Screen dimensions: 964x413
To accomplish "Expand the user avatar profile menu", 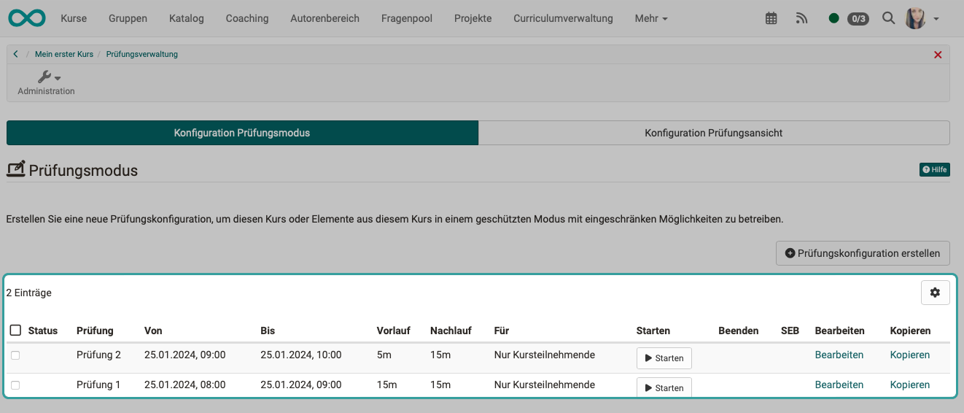I will pos(922,18).
